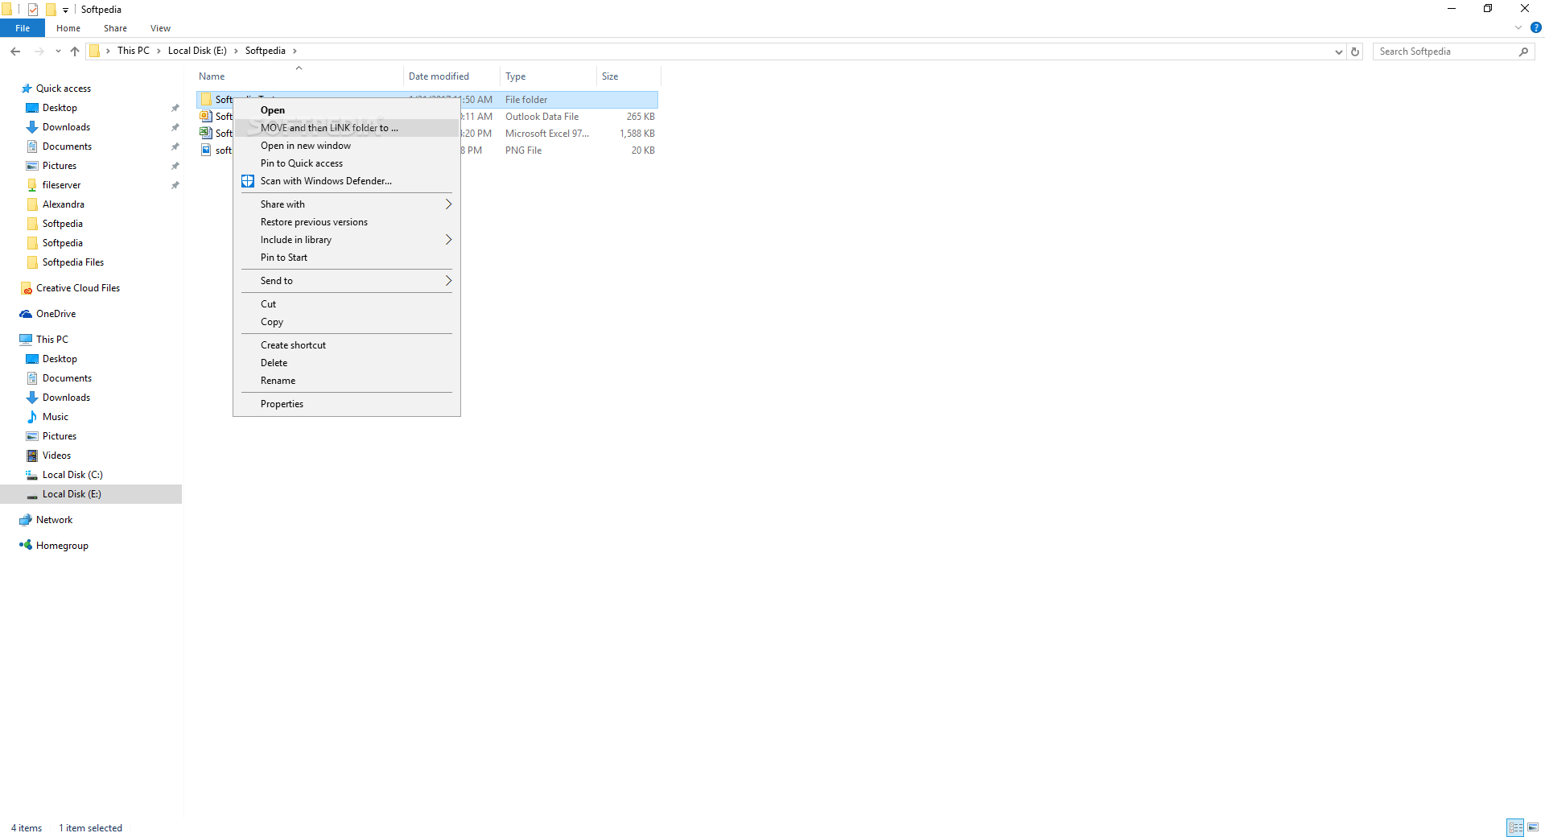Open the address bar history dropdown
Image resolution: width=1545 pixels, height=837 pixels.
click(1337, 51)
